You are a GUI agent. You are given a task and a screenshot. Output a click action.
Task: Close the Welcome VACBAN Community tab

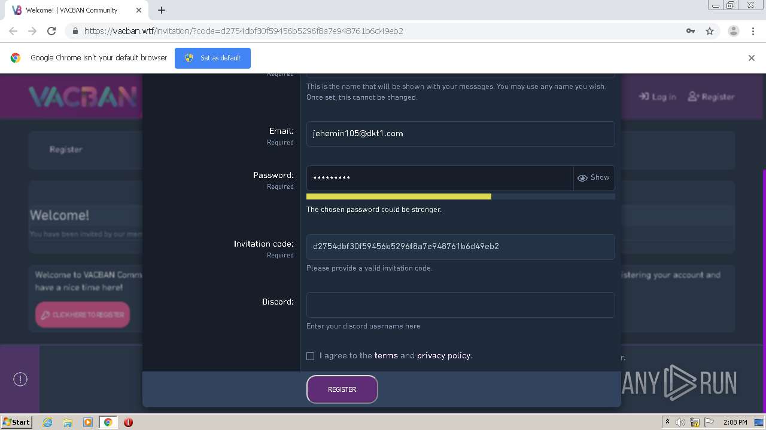pos(138,10)
